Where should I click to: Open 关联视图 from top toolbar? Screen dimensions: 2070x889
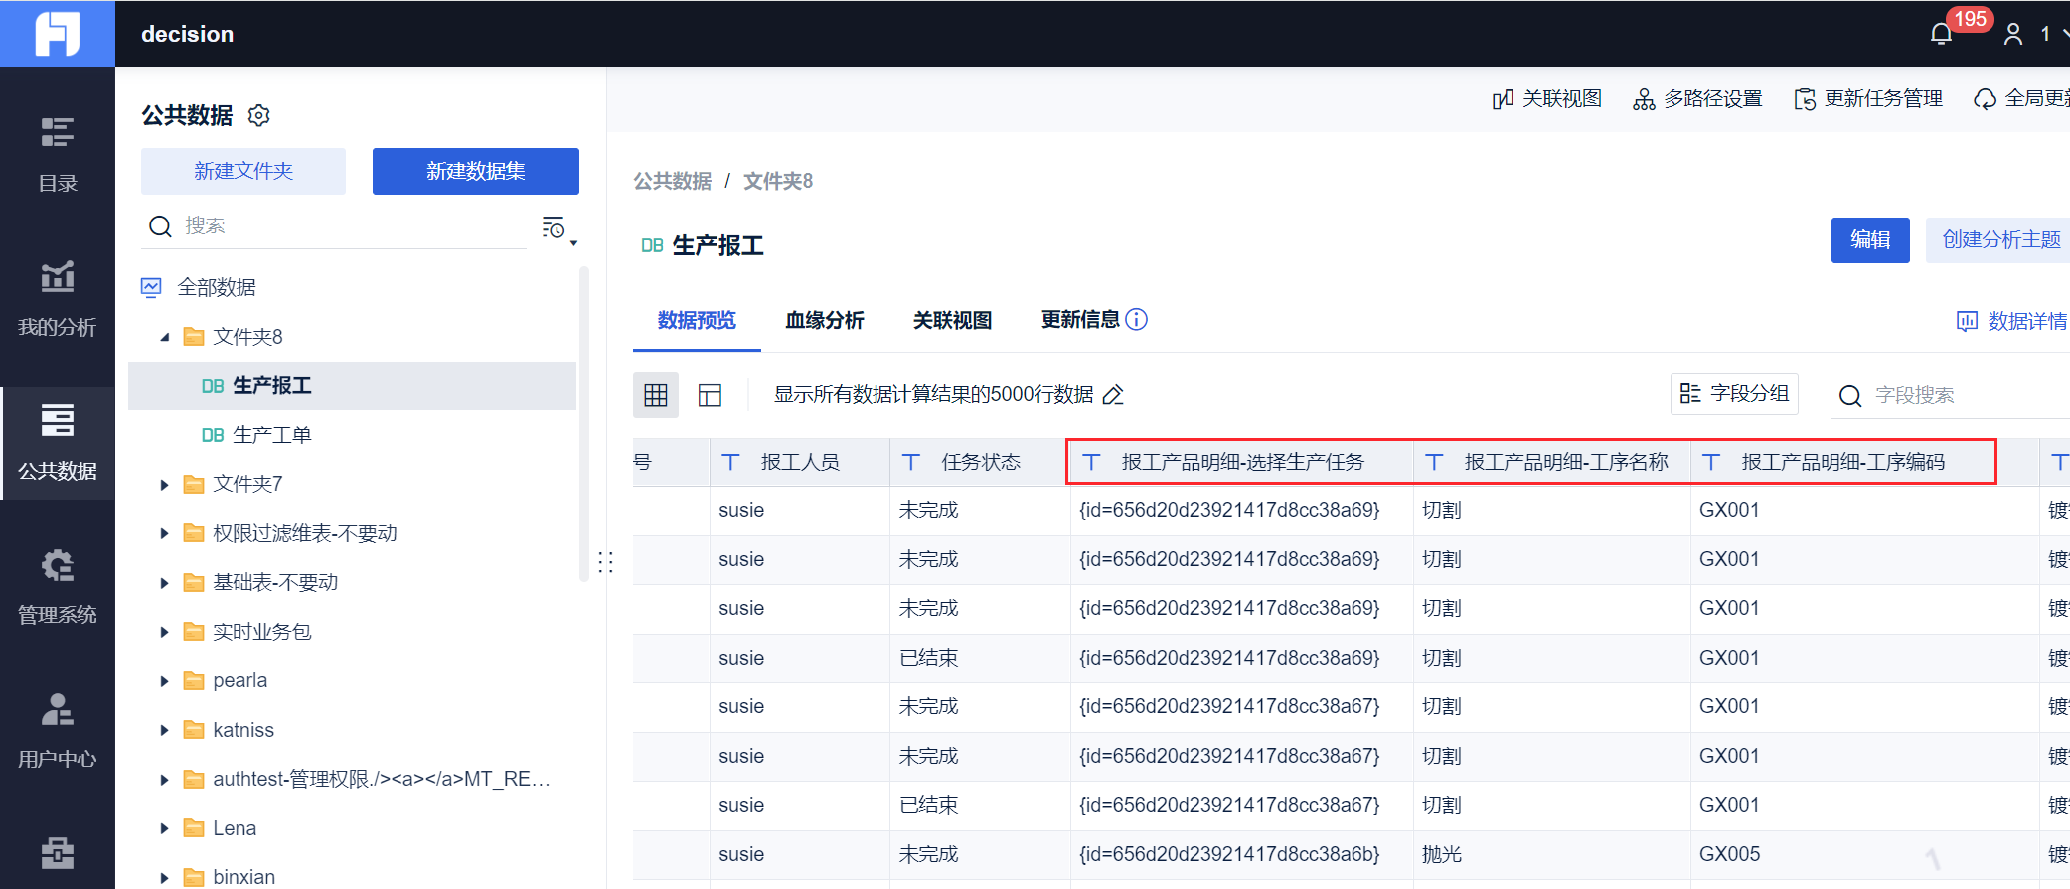pos(1547,98)
